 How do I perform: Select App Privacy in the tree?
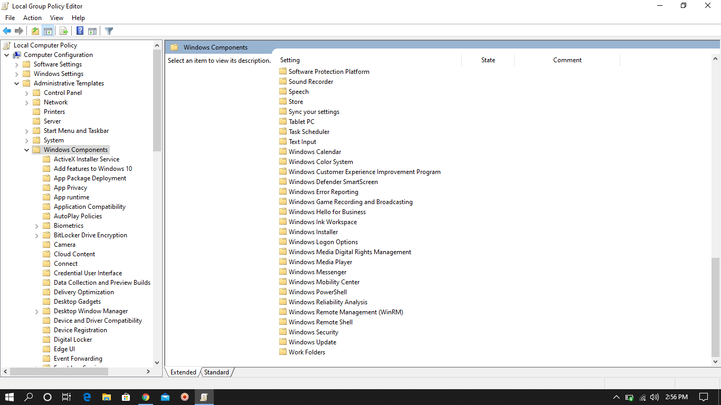click(x=70, y=188)
